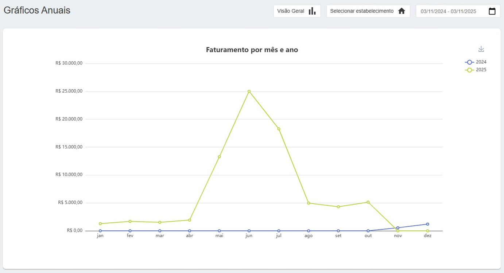The width and height of the screenshot is (504, 273).
Task: Toggle the 2024 series in the legend
Action: 476,62
